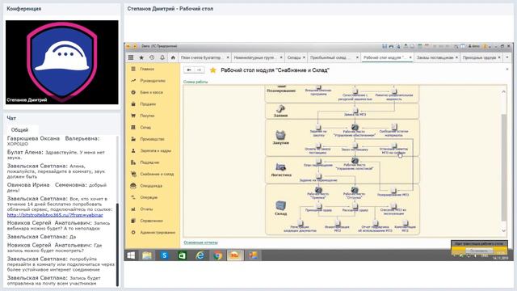Viewport: 517px width, 291px height.
Task: Open the favorites star in the tools panel
Action: 141,57
